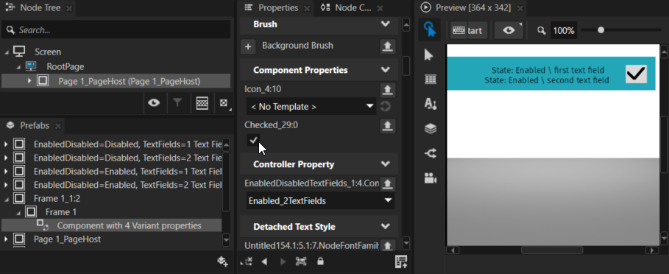Click the focus frame icon in Properties bottom
Viewport: 669px width, 274px height.
point(301,261)
